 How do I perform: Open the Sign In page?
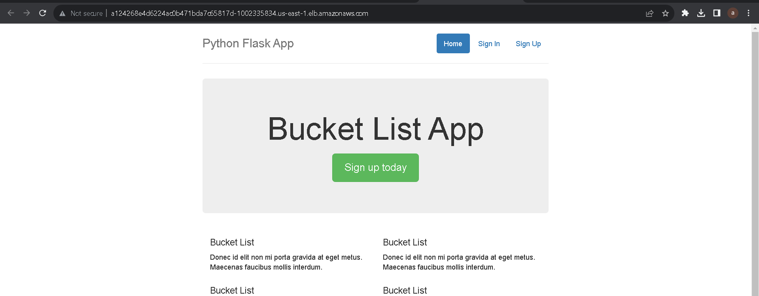click(489, 44)
